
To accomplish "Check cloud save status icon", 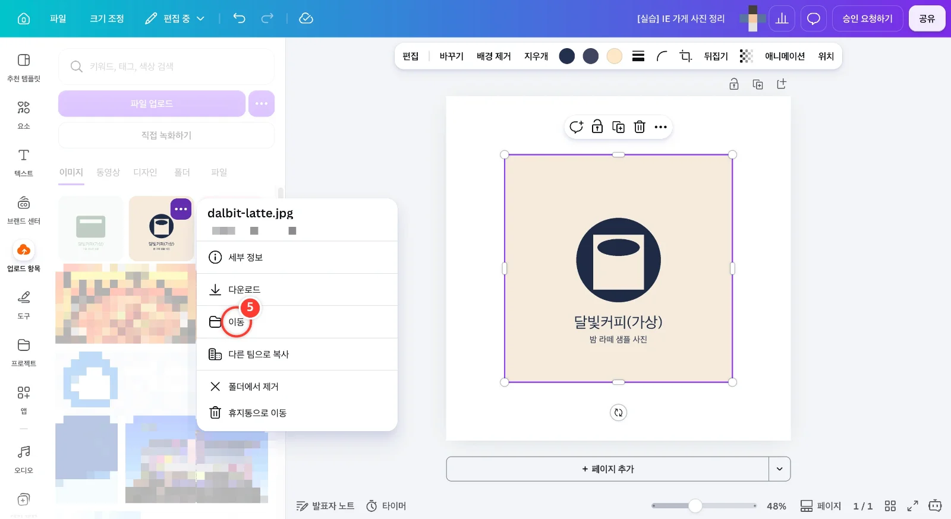I will [x=306, y=18].
